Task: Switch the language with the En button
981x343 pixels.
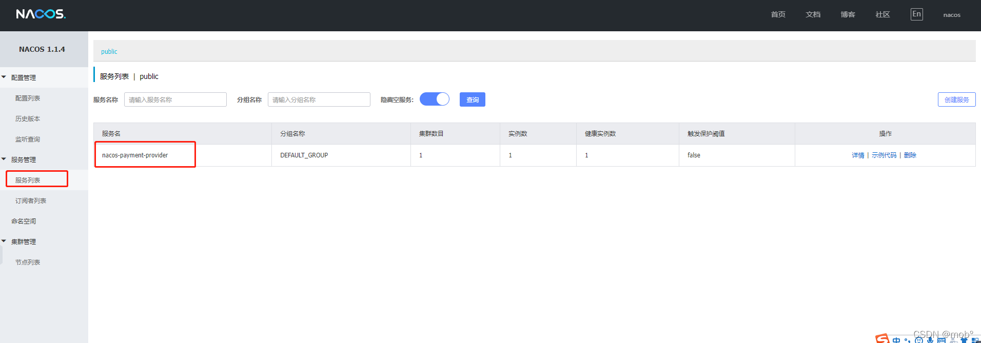Action: (x=916, y=14)
